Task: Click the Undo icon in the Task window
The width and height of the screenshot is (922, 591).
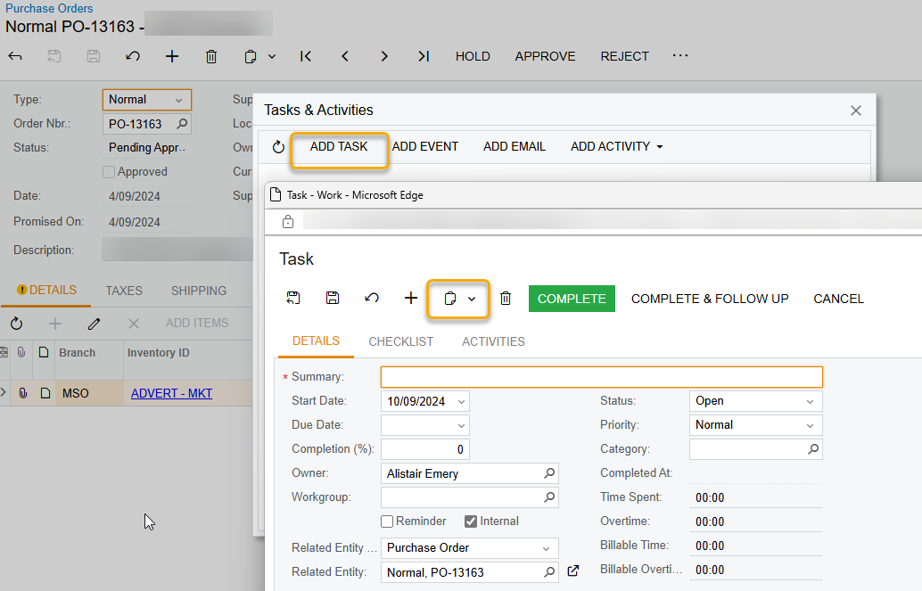Action: pyautogui.click(x=372, y=298)
